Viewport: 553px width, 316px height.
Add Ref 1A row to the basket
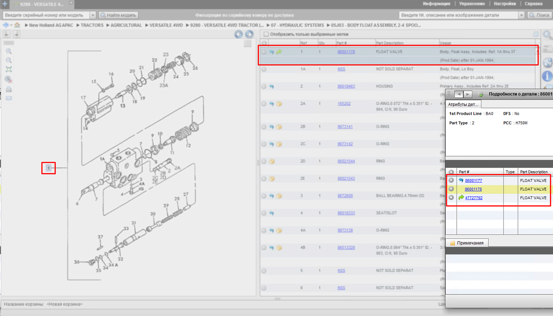tap(264, 69)
